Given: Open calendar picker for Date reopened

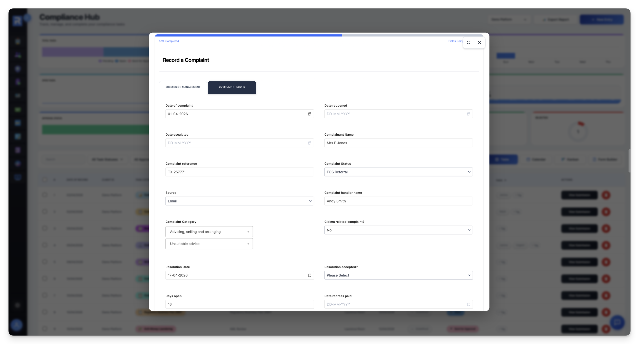Looking at the screenshot, I should 469,114.
